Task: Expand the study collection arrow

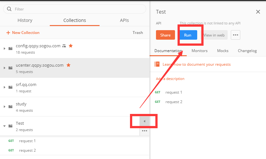Action: coord(4,107)
